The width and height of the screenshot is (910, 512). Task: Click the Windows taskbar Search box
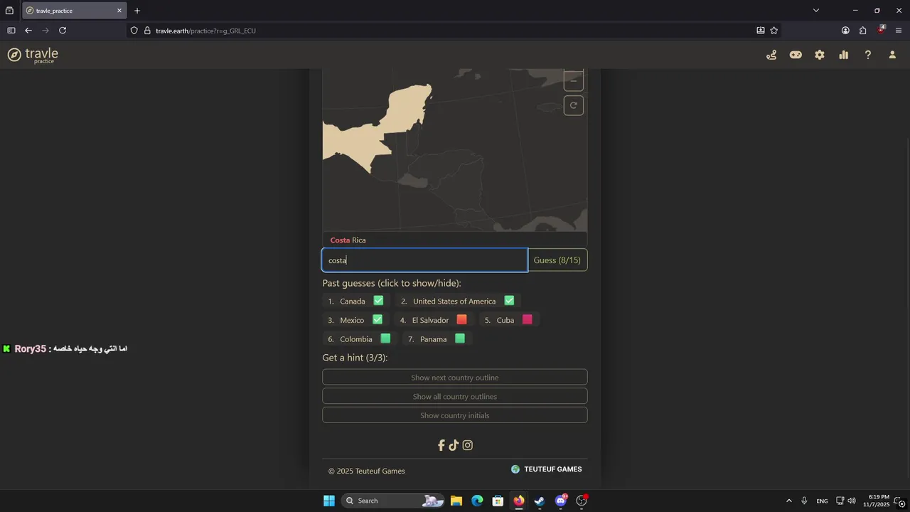(392, 501)
